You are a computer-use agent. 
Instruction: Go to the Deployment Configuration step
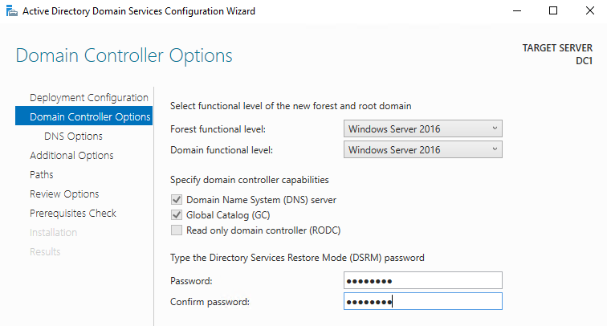(x=88, y=98)
